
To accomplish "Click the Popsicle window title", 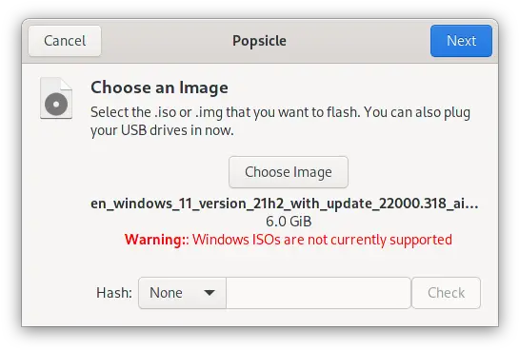I will pos(259,41).
